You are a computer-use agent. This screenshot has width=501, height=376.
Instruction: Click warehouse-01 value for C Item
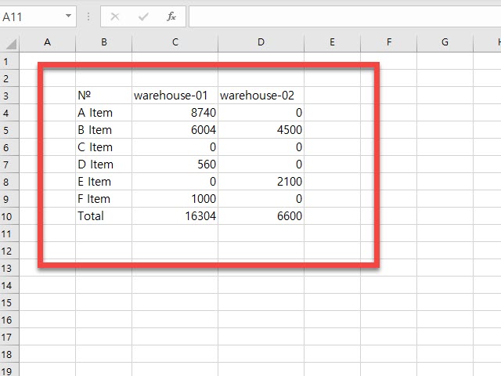175,147
